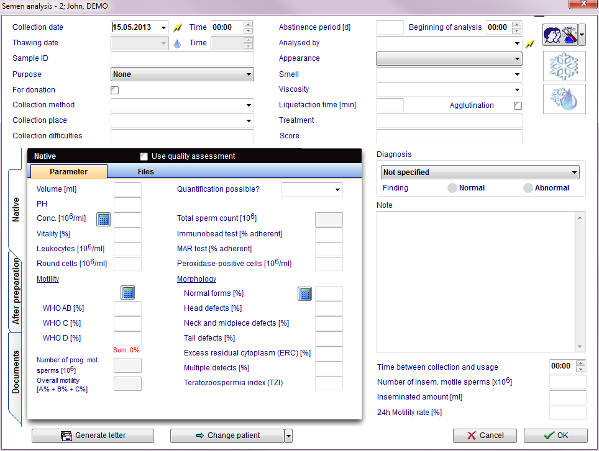Open Diagnosis dropdown showing Not specified

480,172
